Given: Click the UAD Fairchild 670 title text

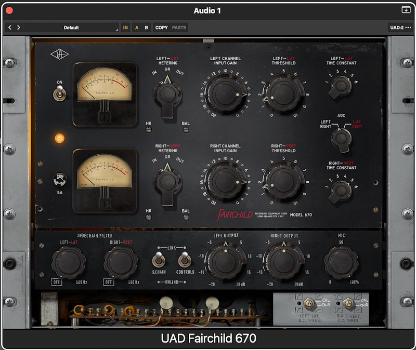Looking at the screenshot, I should click(x=209, y=339).
